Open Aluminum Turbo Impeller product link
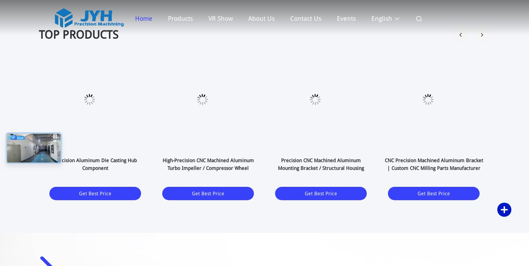The width and height of the screenshot is (529, 266). click(x=208, y=164)
